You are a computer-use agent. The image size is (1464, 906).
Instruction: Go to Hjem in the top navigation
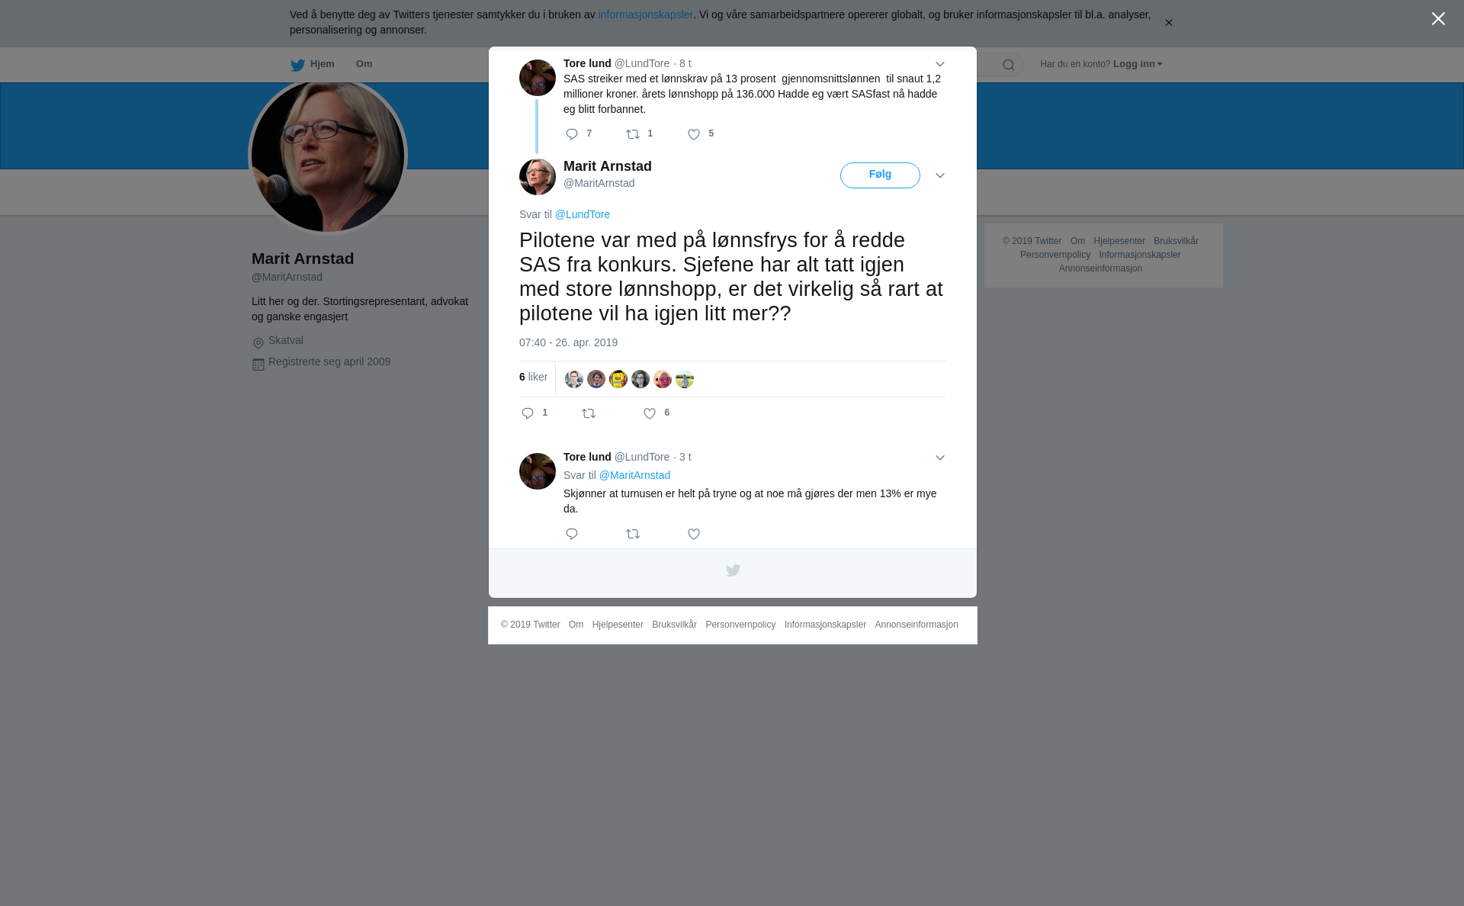313,65
